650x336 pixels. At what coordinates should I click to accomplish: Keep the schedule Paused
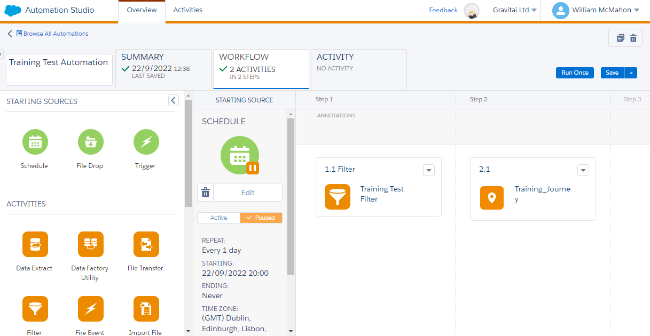tap(261, 218)
